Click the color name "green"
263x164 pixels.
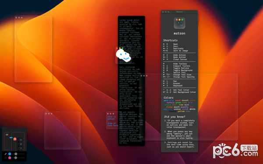tap(178, 103)
